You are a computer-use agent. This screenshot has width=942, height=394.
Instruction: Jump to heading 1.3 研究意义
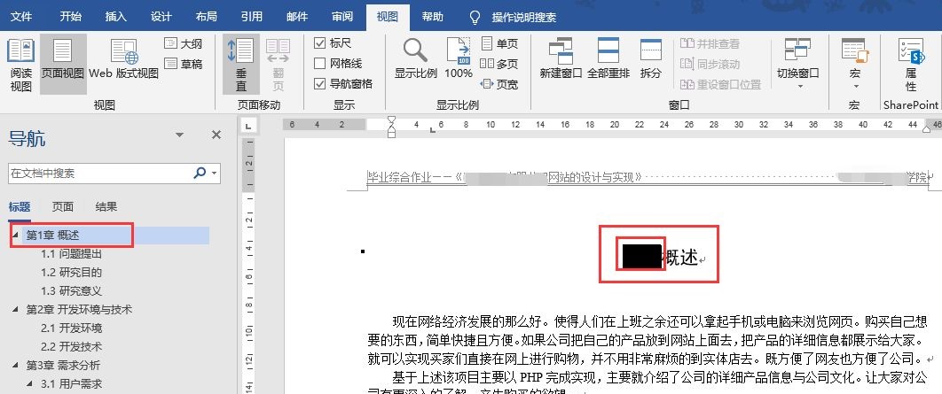point(71,291)
